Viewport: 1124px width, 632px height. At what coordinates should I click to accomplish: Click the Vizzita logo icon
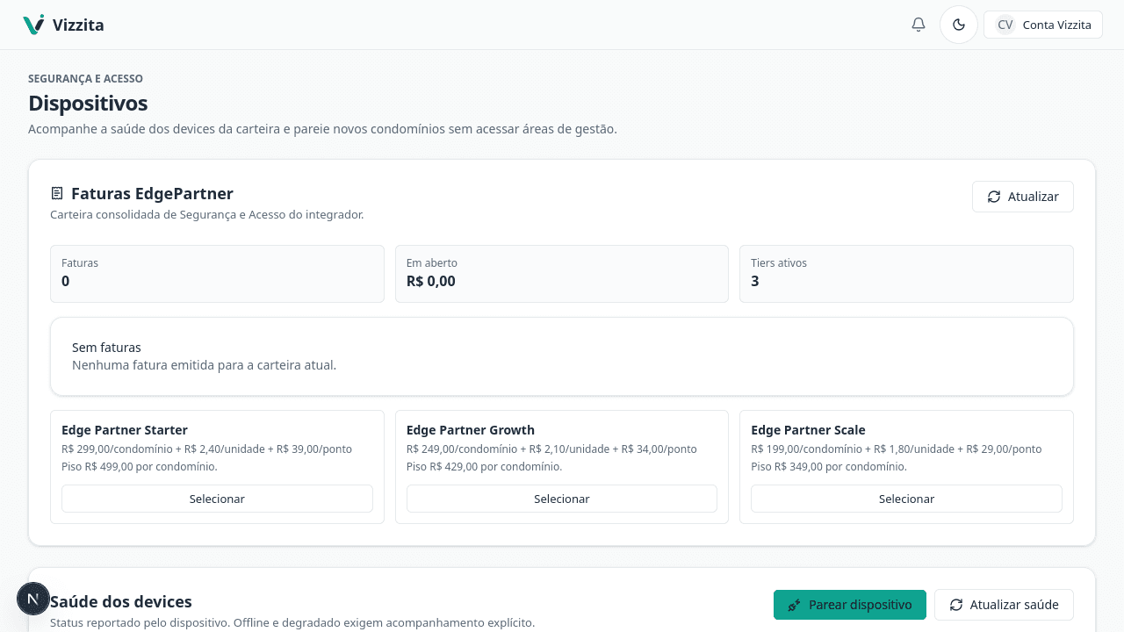coord(33,25)
